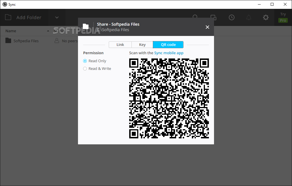Expand the Add Folder dropdown arrow
This screenshot has width=292, height=186.
click(57, 17)
